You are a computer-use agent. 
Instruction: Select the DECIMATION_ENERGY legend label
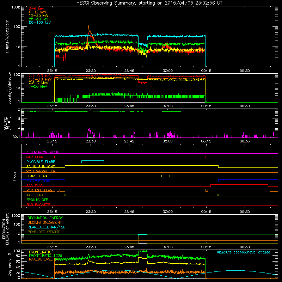(45, 218)
